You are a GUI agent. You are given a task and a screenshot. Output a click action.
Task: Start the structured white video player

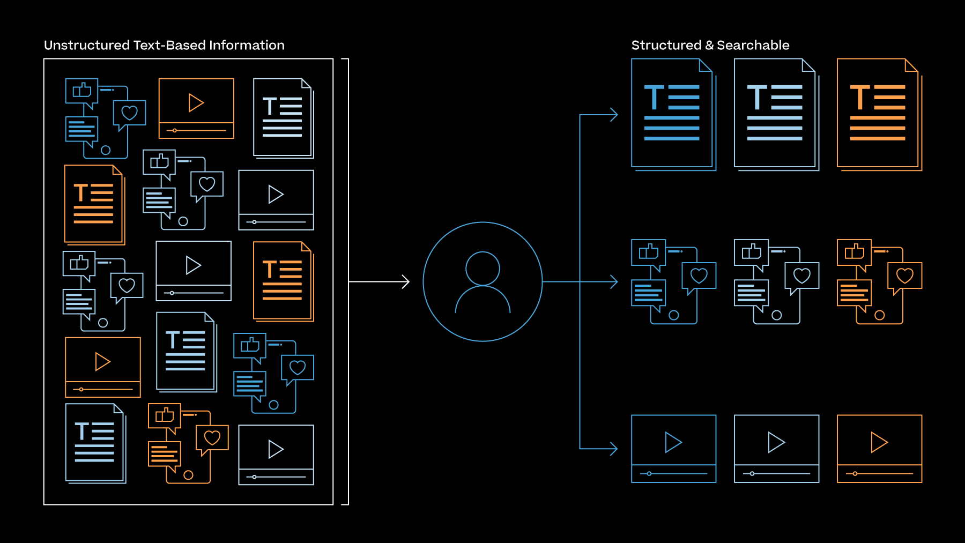pos(776,442)
